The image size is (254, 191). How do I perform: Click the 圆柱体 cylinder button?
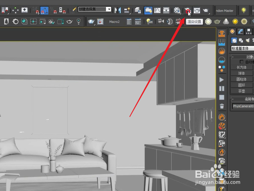242,79
